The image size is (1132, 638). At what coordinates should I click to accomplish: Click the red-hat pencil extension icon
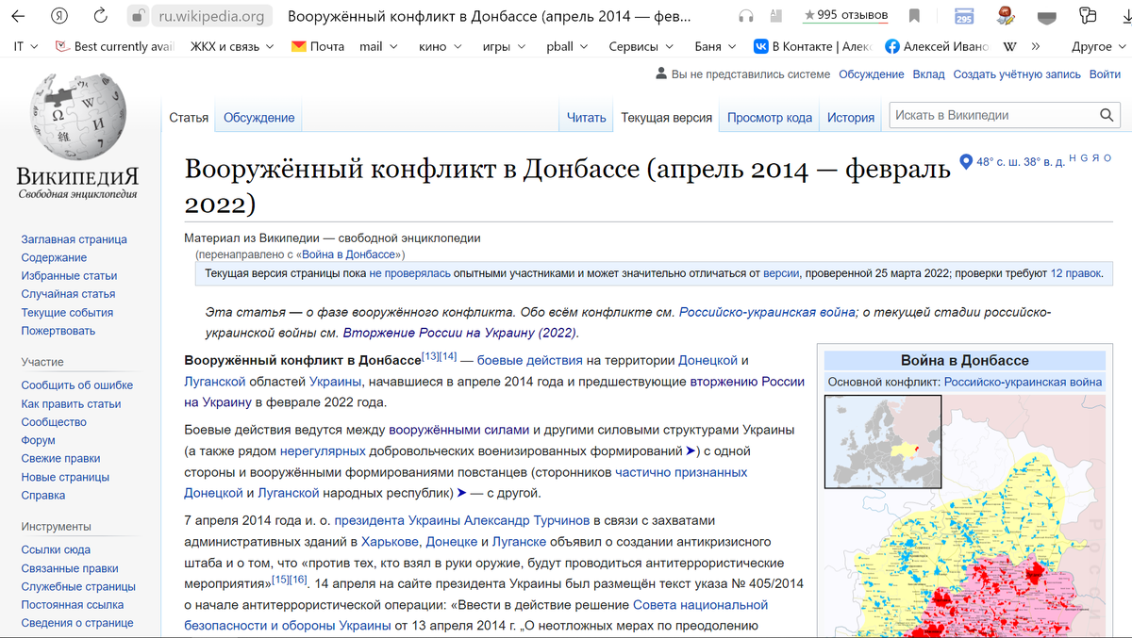coord(1006,16)
